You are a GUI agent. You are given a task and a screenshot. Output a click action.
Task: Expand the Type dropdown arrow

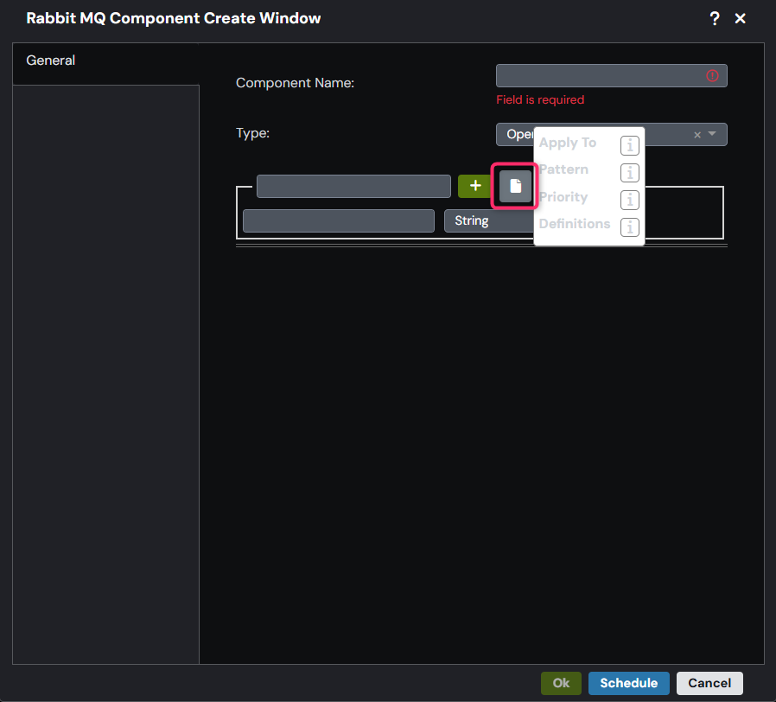712,134
